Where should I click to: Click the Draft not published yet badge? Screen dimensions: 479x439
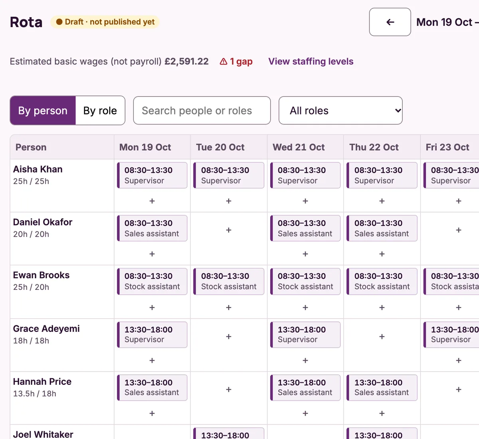tap(105, 22)
